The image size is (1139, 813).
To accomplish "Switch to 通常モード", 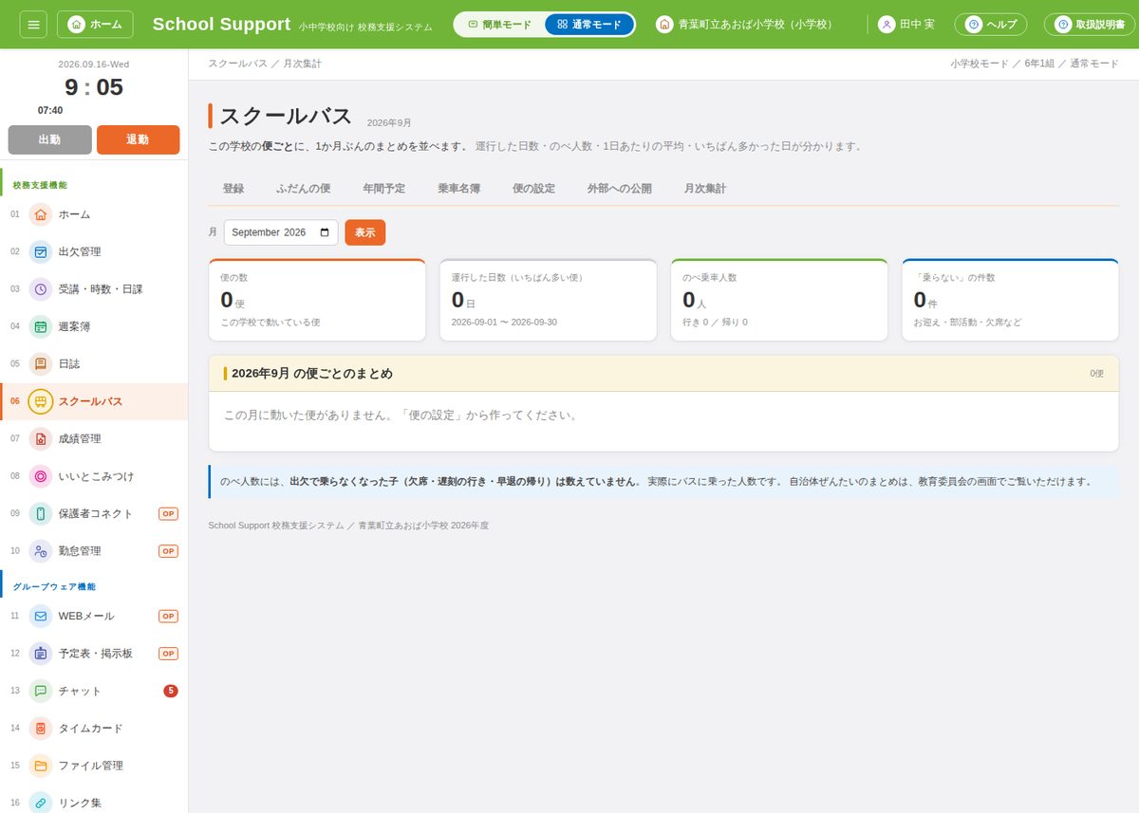I will coord(588,24).
